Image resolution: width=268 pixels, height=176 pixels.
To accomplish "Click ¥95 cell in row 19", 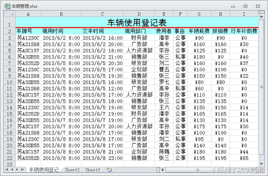I will point(199,139).
